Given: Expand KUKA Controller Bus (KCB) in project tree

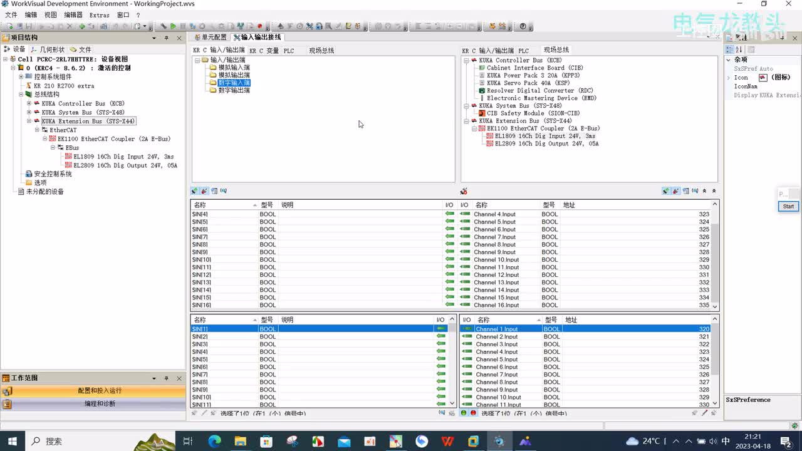Looking at the screenshot, I should (x=29, y=104).
